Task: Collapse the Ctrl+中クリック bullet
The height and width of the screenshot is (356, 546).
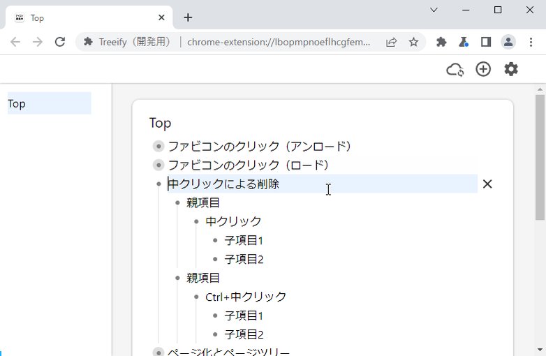Action: click(196, 297)
